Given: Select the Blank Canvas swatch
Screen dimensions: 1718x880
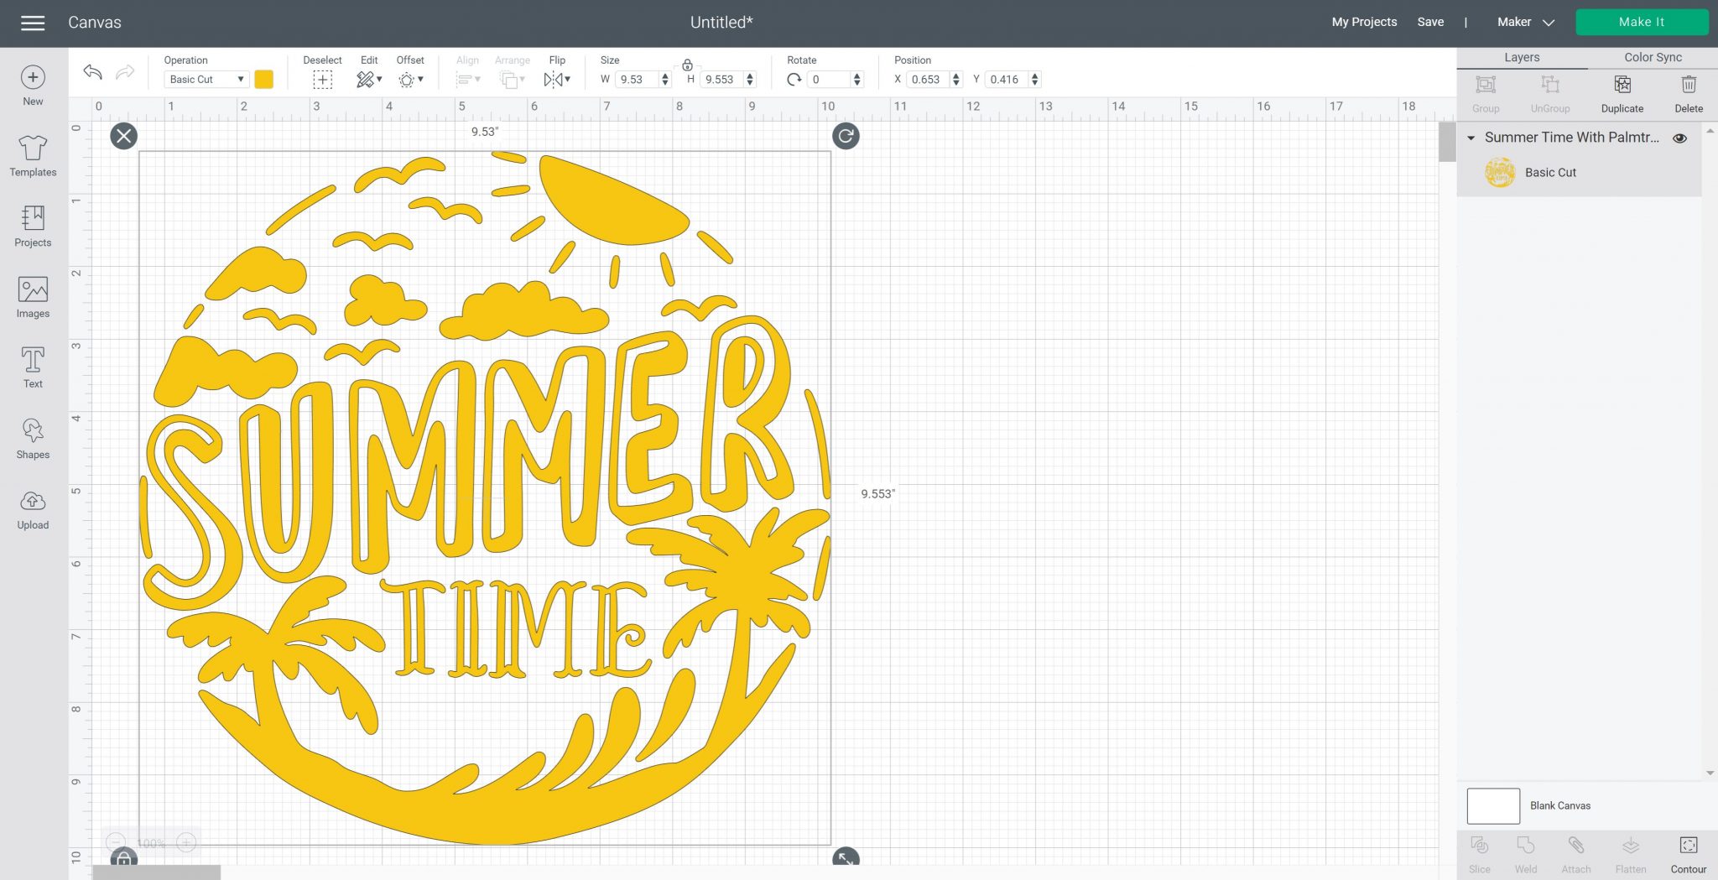Looking at the screenshot, I should pyautogui.click(x=1493, y=806).
